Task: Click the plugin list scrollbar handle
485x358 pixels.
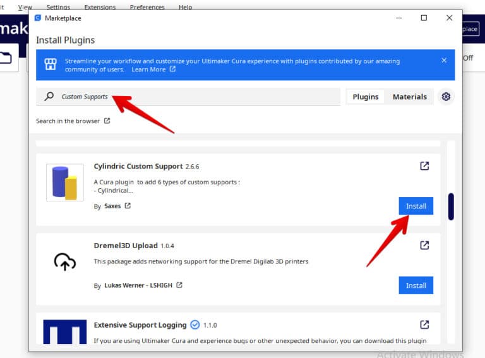Action: tap(451, 206)
